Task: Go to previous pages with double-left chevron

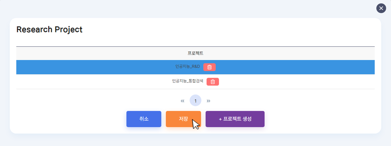Action: pyautogui.click(x=183, y=101)
